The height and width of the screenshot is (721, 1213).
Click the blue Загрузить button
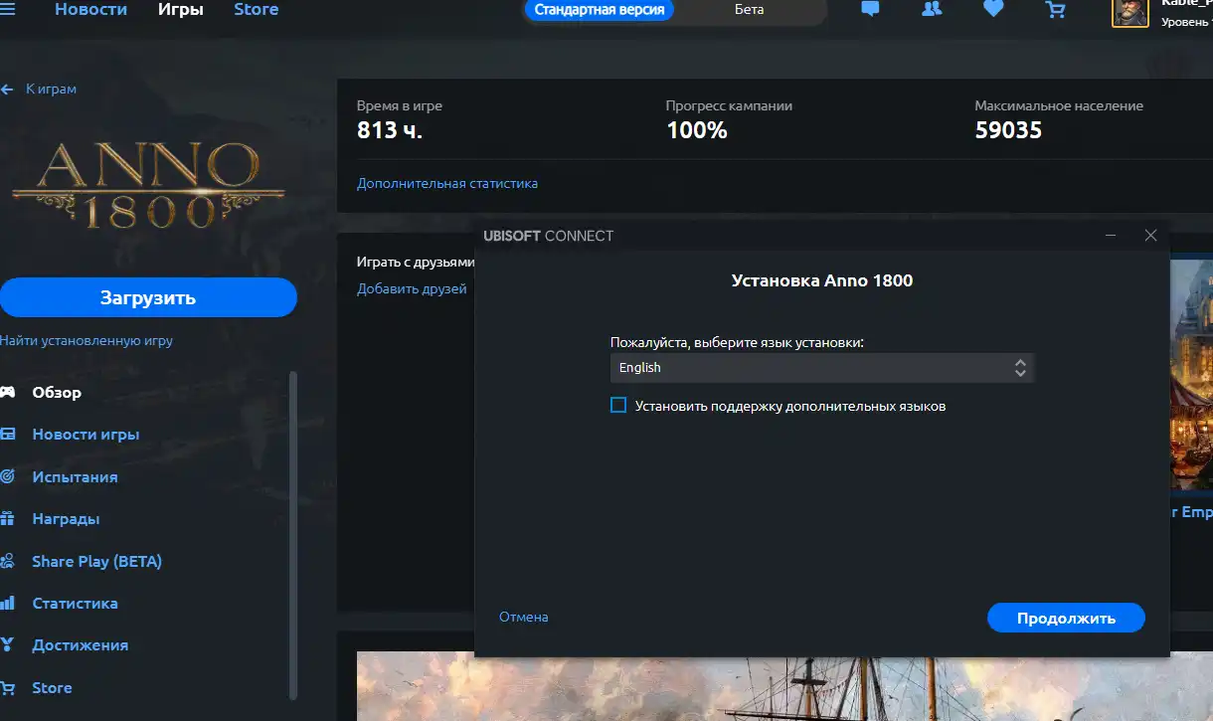pos(148,297)
